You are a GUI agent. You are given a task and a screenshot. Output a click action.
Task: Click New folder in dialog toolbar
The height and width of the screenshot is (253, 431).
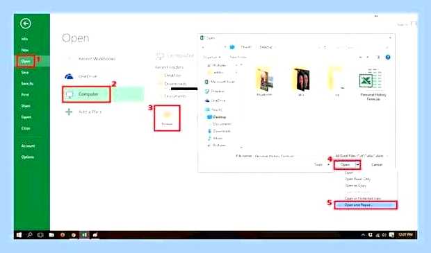pyautogui.click(x=238, y=58)
